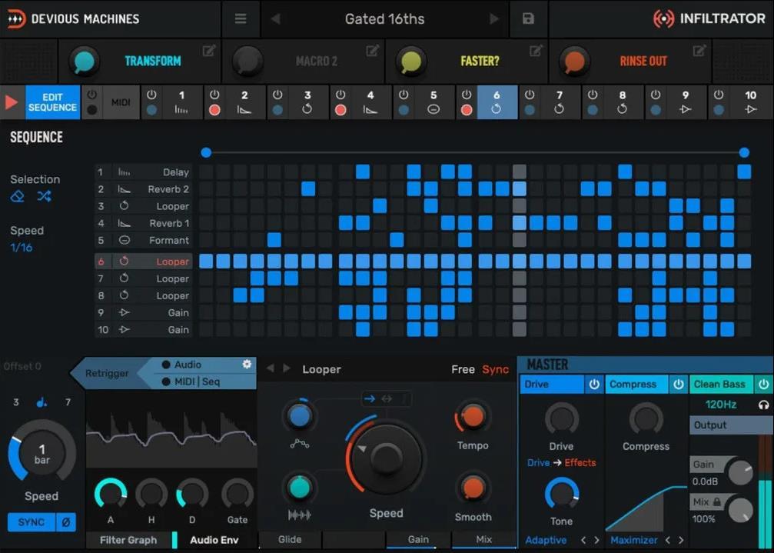This screenshot has height=553, width=774.
Task: Select next preset with the right arrow
Action: pyautogui.click(x=494, y=19)
